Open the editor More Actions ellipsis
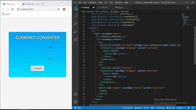This screenshot has height=110, width=196. (x=192, y=7)
